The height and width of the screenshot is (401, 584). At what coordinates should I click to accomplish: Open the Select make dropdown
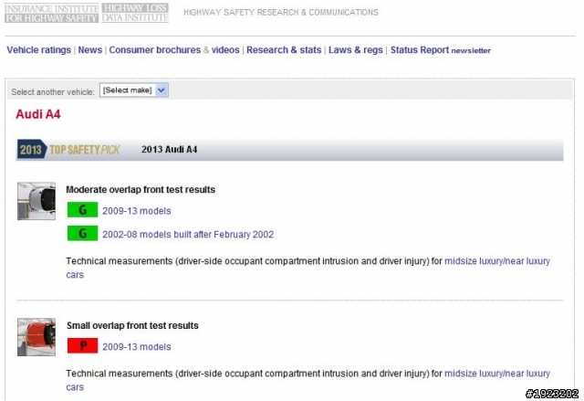point(134,90)
